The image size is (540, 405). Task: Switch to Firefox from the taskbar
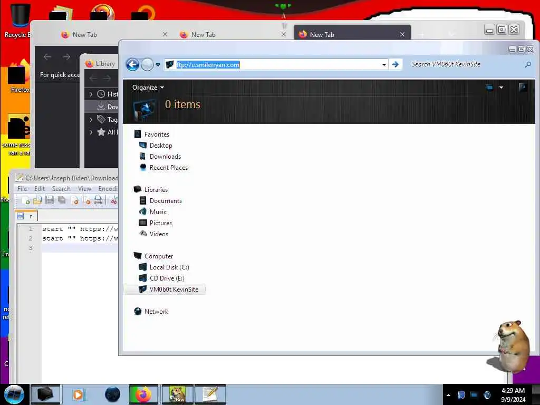tap(143, 394)
